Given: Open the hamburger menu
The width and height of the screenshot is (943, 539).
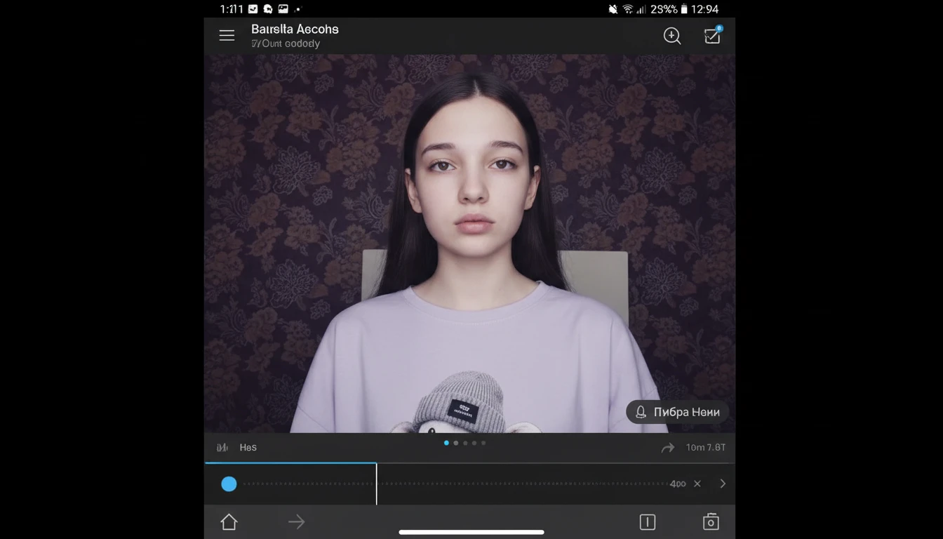Looking at the screenshot, I should click(227, 36).
